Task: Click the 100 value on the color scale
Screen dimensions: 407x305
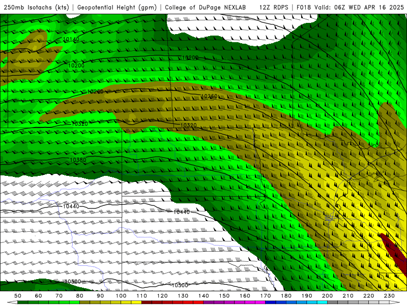Action: (x=121, y=296)
